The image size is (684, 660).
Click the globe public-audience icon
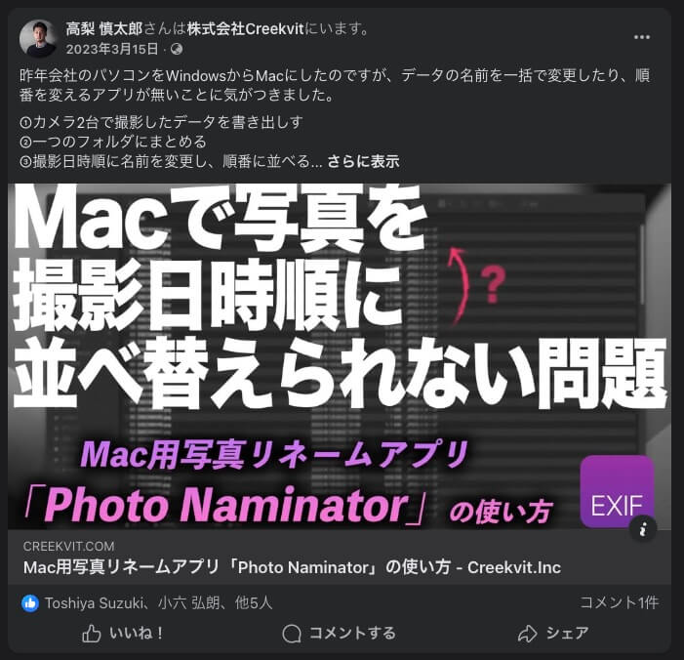pyautogui.click(x=177, y=49)
